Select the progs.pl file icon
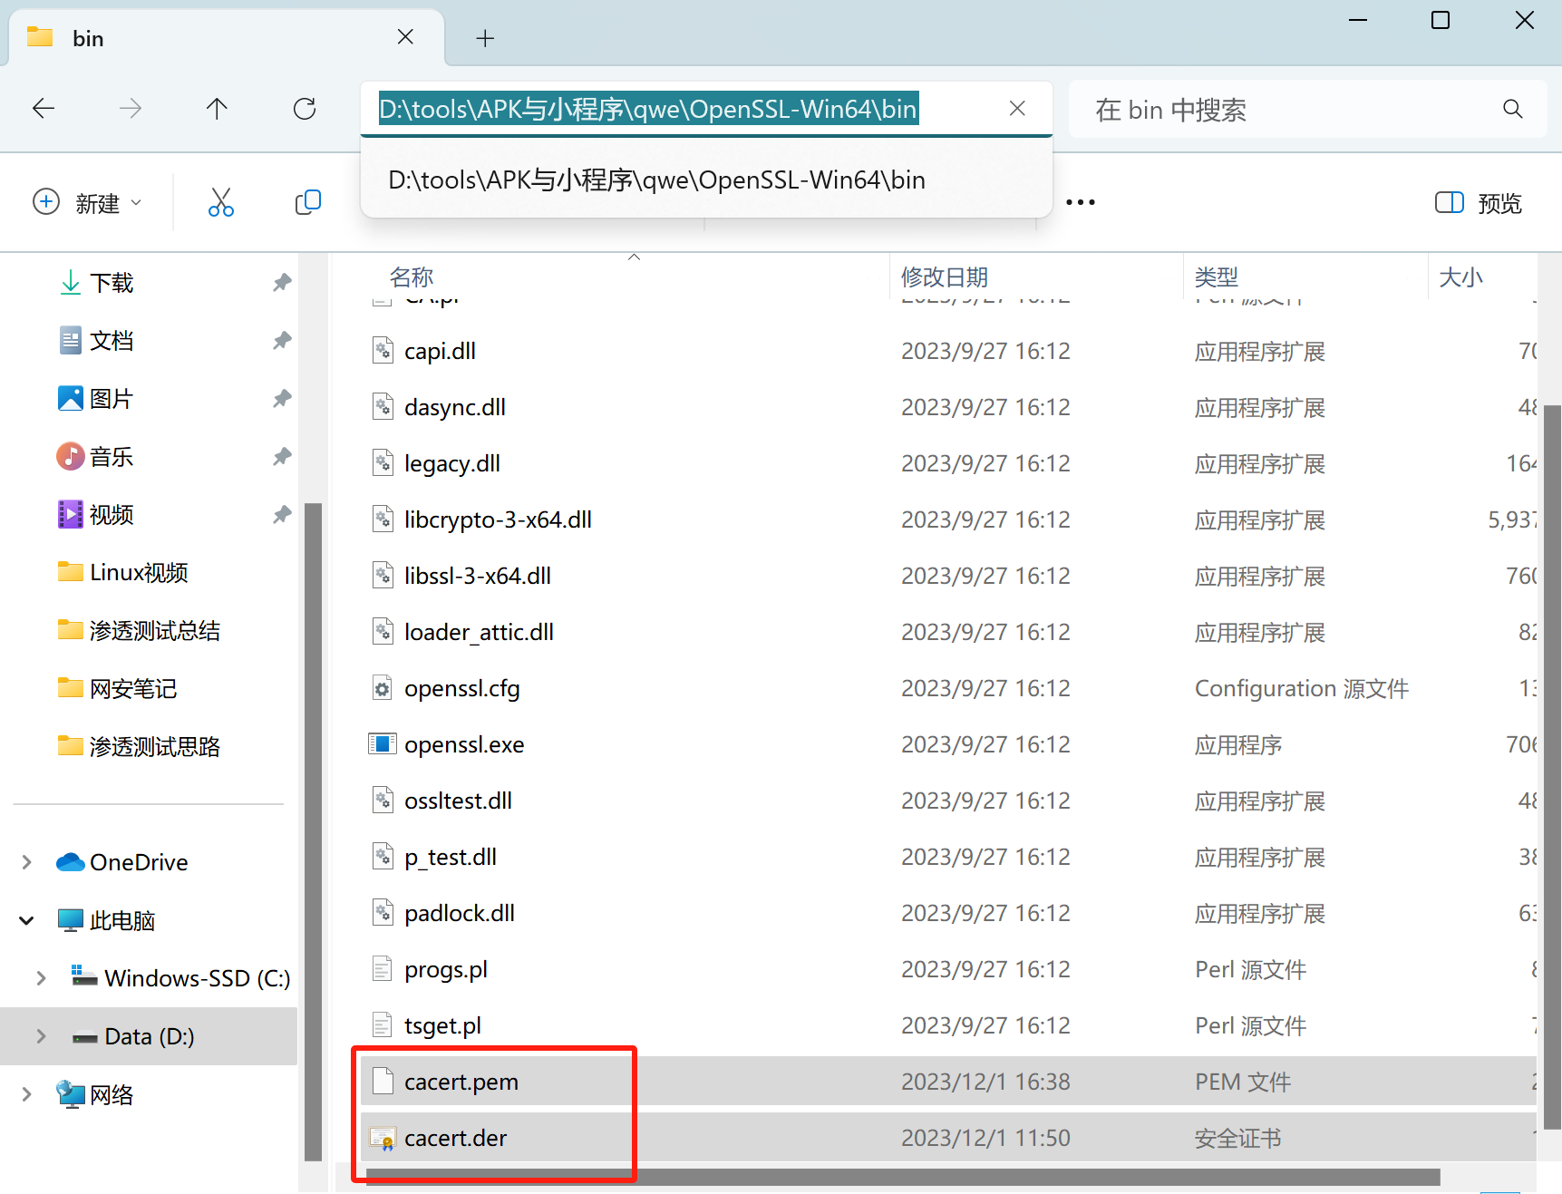1562x1194 pixels. click(383, 969)
